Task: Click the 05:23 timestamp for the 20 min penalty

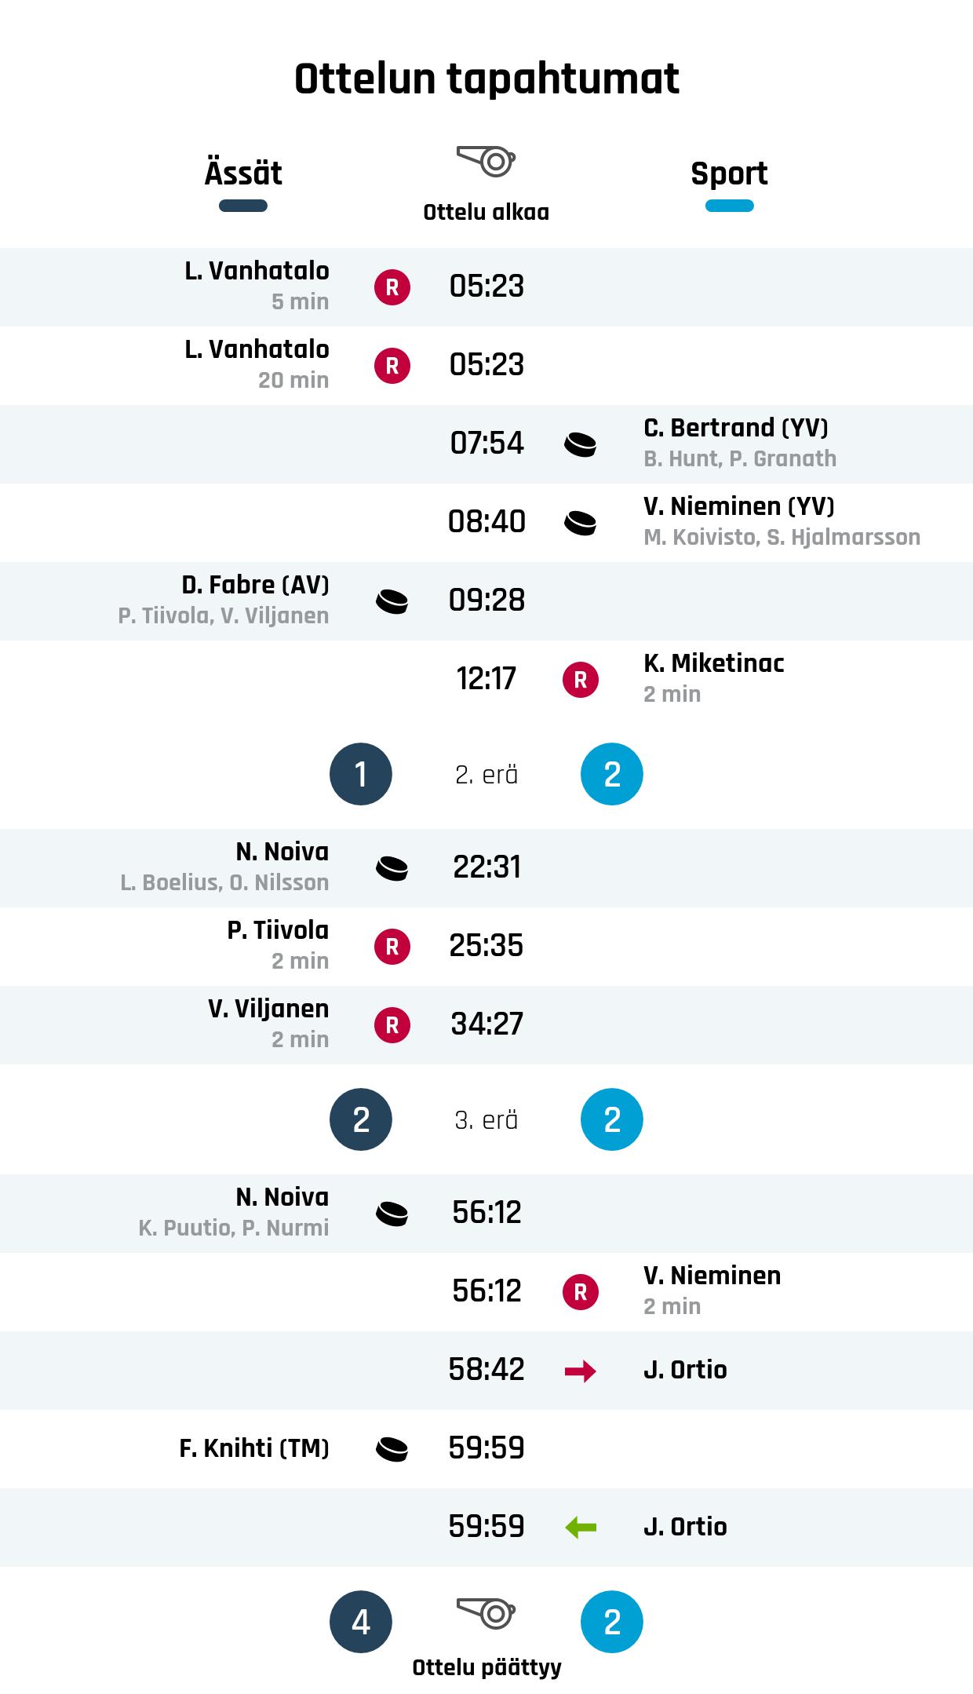Action: (x=486, y=365)
